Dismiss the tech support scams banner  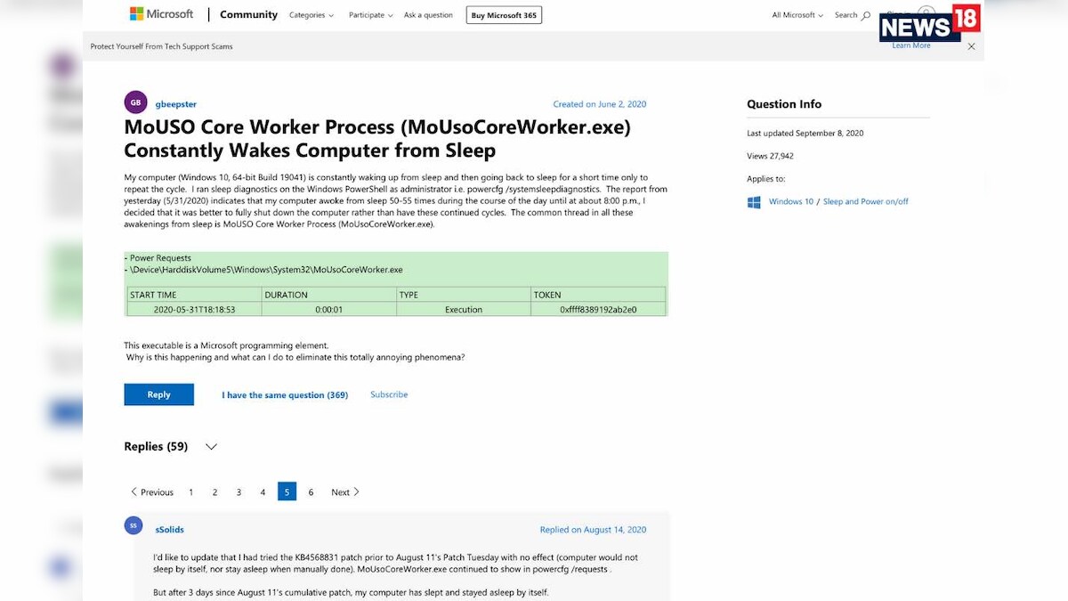click(x=971, y=46)
